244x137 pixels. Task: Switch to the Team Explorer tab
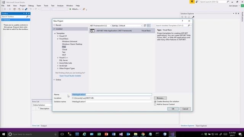tap(201, 126)
